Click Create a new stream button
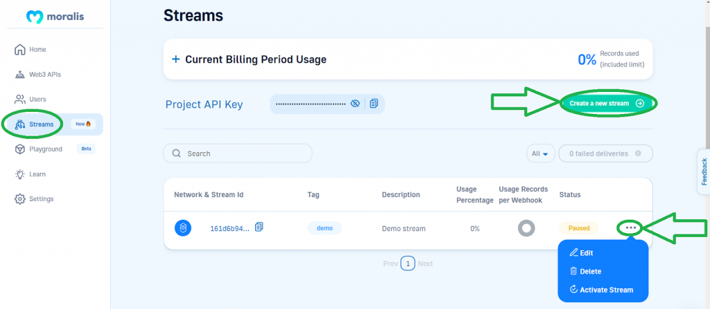 [607, 104]
